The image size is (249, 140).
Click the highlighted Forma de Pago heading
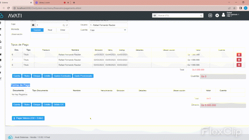coord(20,85)
